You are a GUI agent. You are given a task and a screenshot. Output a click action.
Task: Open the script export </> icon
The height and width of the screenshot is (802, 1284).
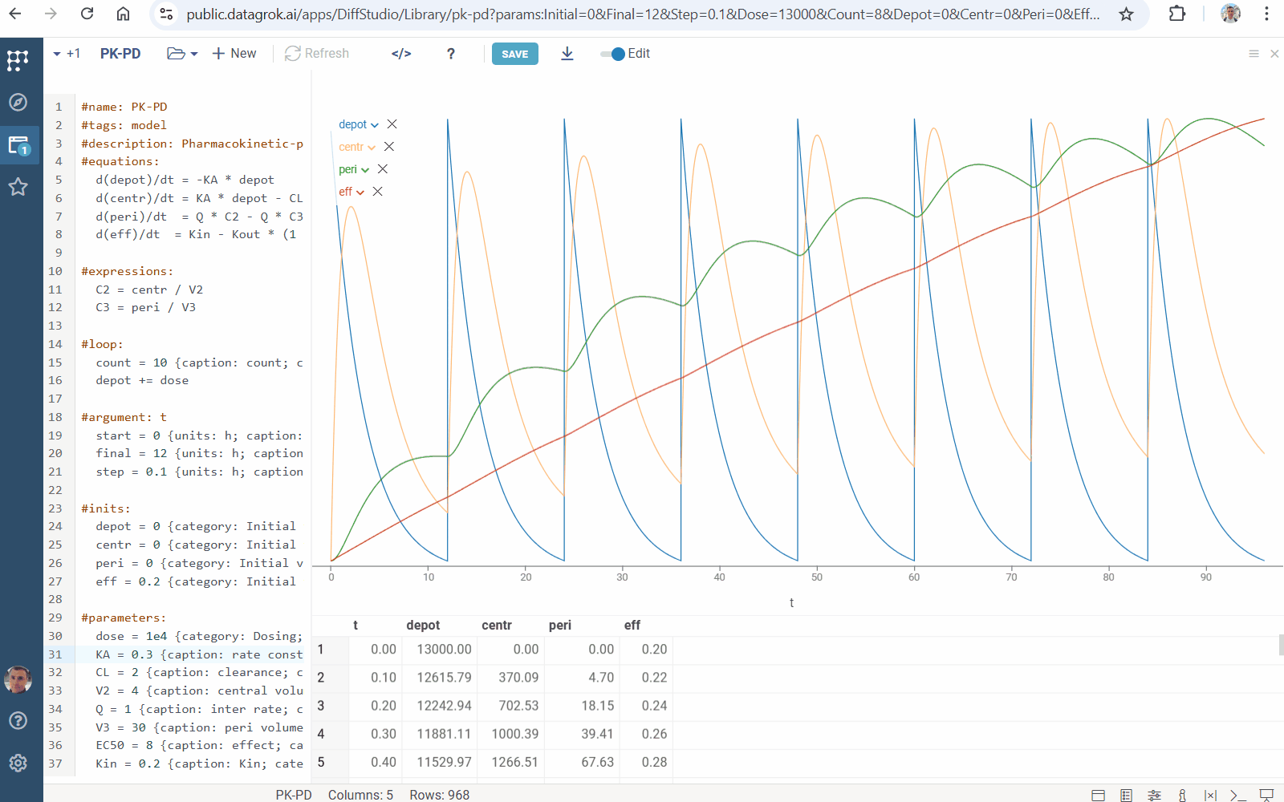(401, 54)
